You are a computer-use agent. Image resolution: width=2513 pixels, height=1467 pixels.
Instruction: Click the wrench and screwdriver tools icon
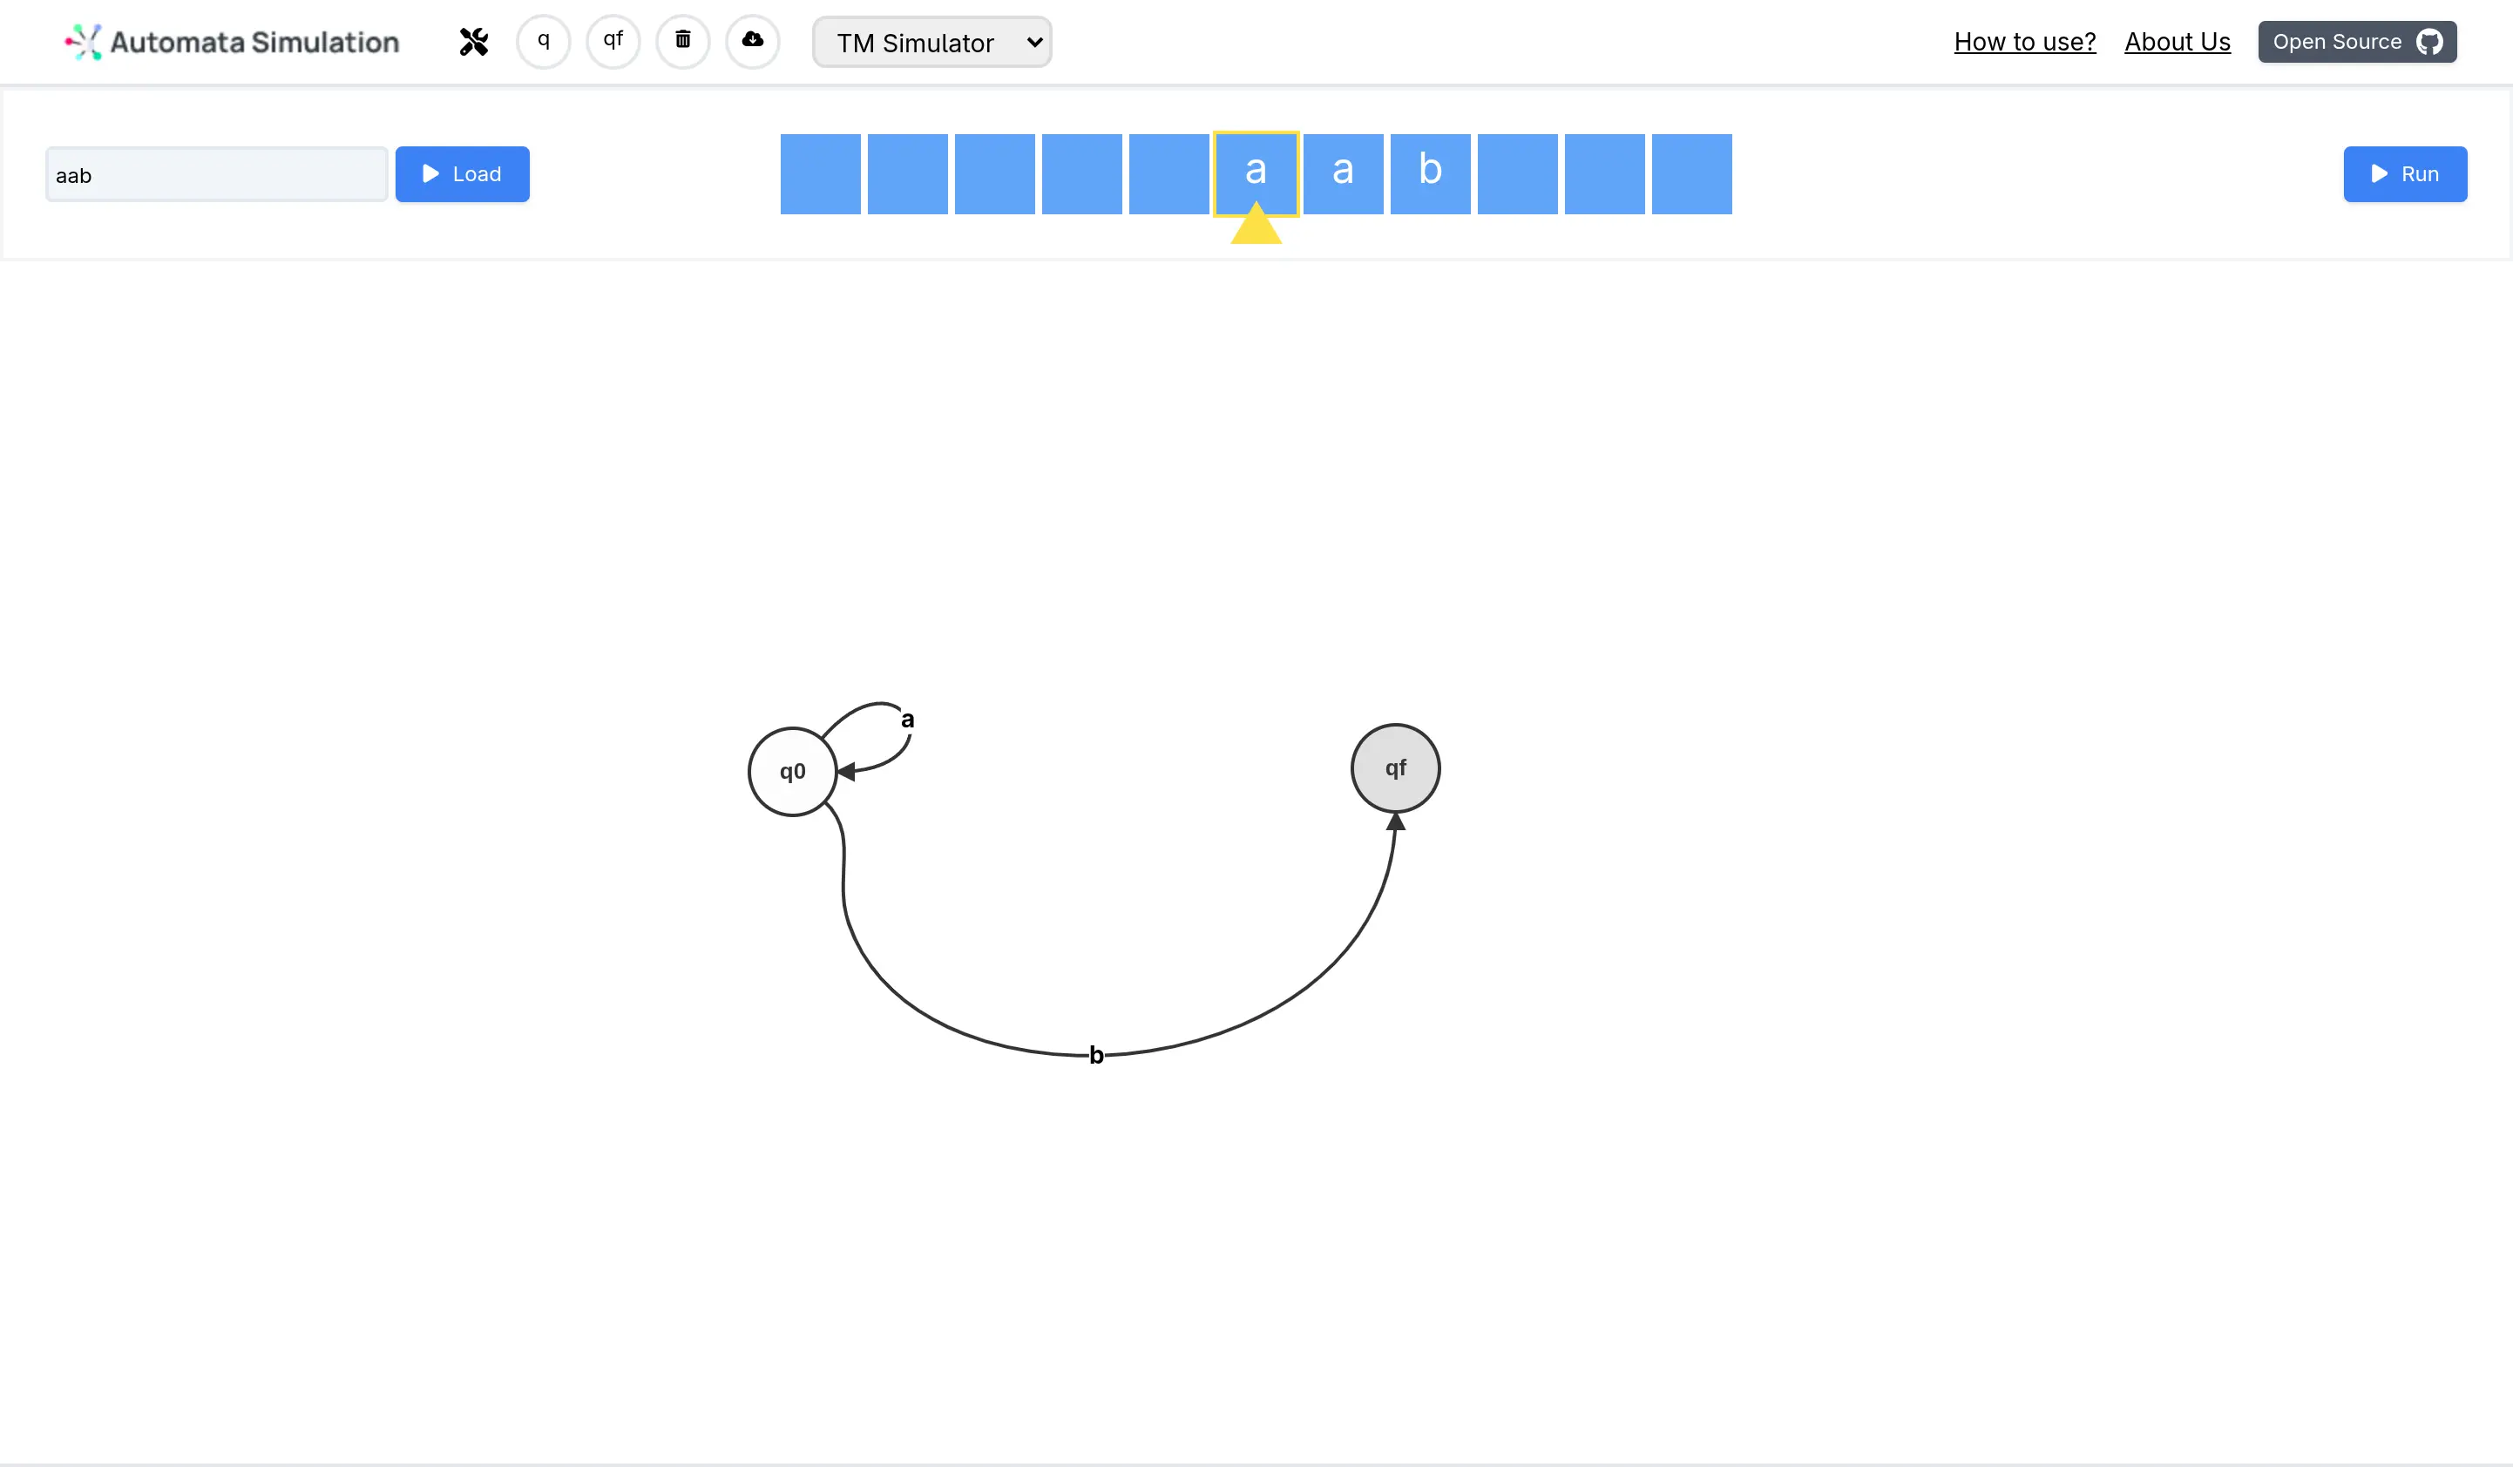pos(474,42)
